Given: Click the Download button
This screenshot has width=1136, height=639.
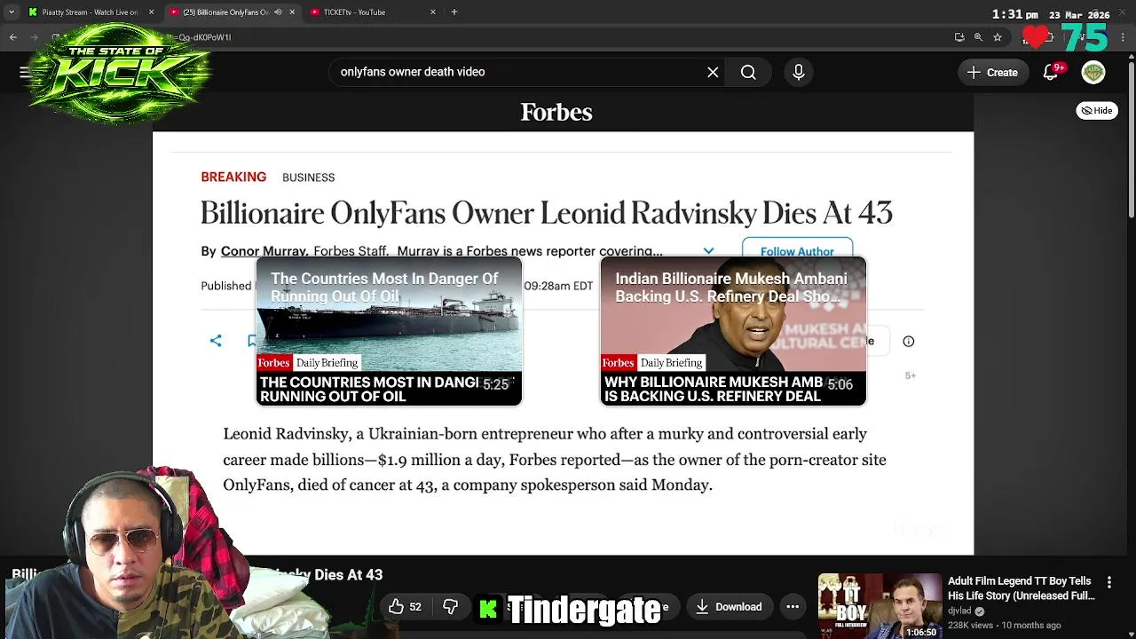Looking at the screenshot, I should coord(729,607).
